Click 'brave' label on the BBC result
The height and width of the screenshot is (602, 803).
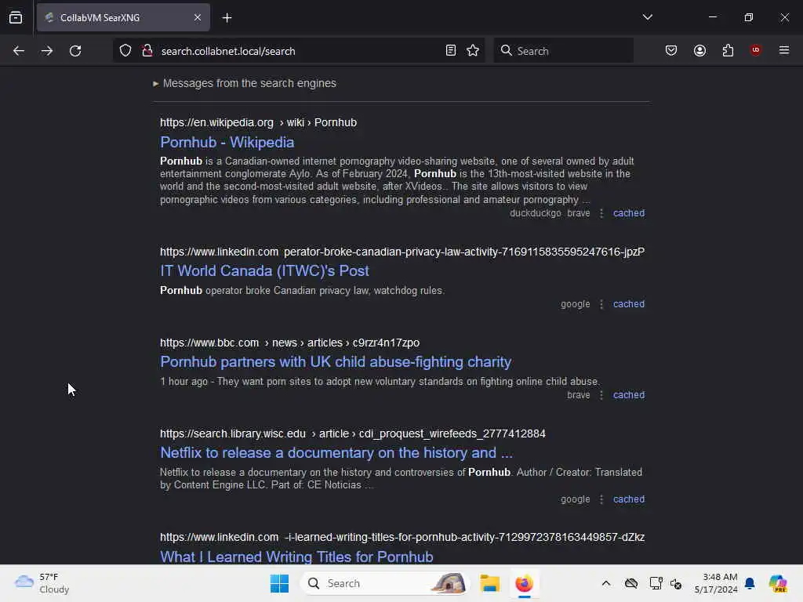pos(578,395)
